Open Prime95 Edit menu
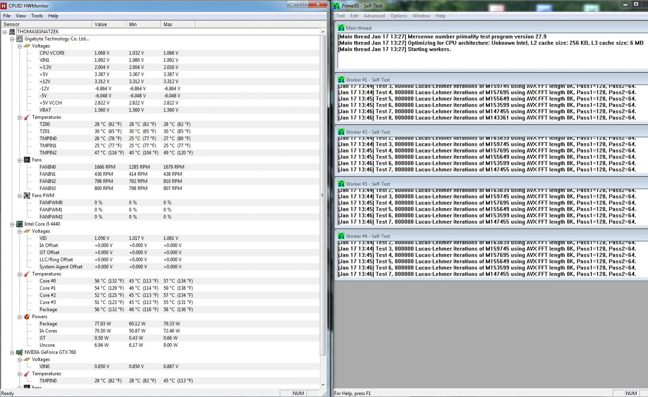Screen dimensions: 648x397 [x=354, y=16]
